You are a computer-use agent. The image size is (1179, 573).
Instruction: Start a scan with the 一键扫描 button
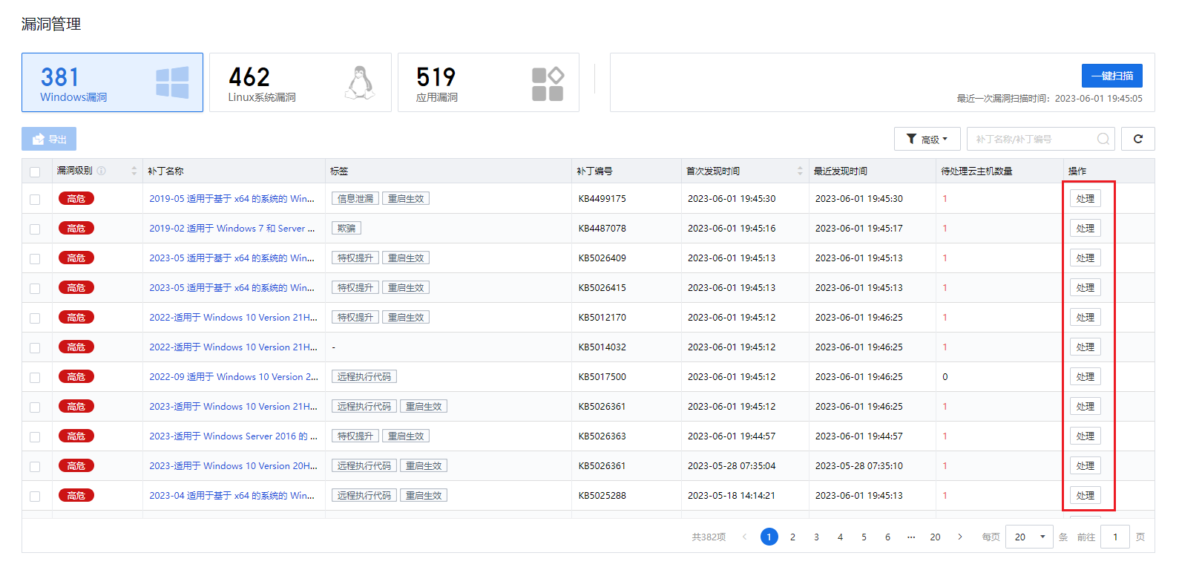[x=1111, y=76]
